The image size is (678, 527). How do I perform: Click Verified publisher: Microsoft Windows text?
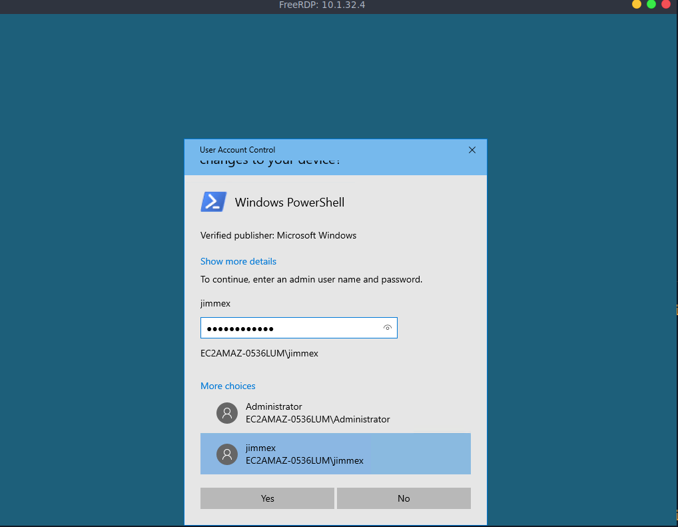(278, 235)
